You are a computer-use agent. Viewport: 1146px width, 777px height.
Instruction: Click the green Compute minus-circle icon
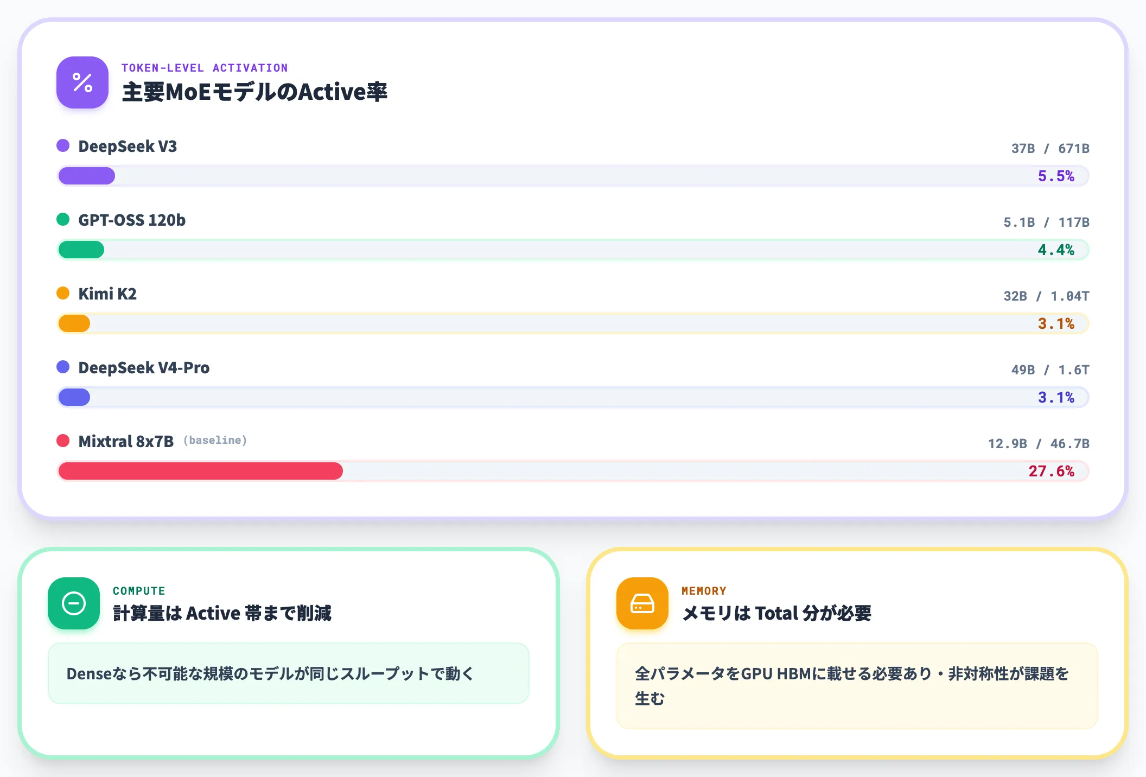(74, 603)
